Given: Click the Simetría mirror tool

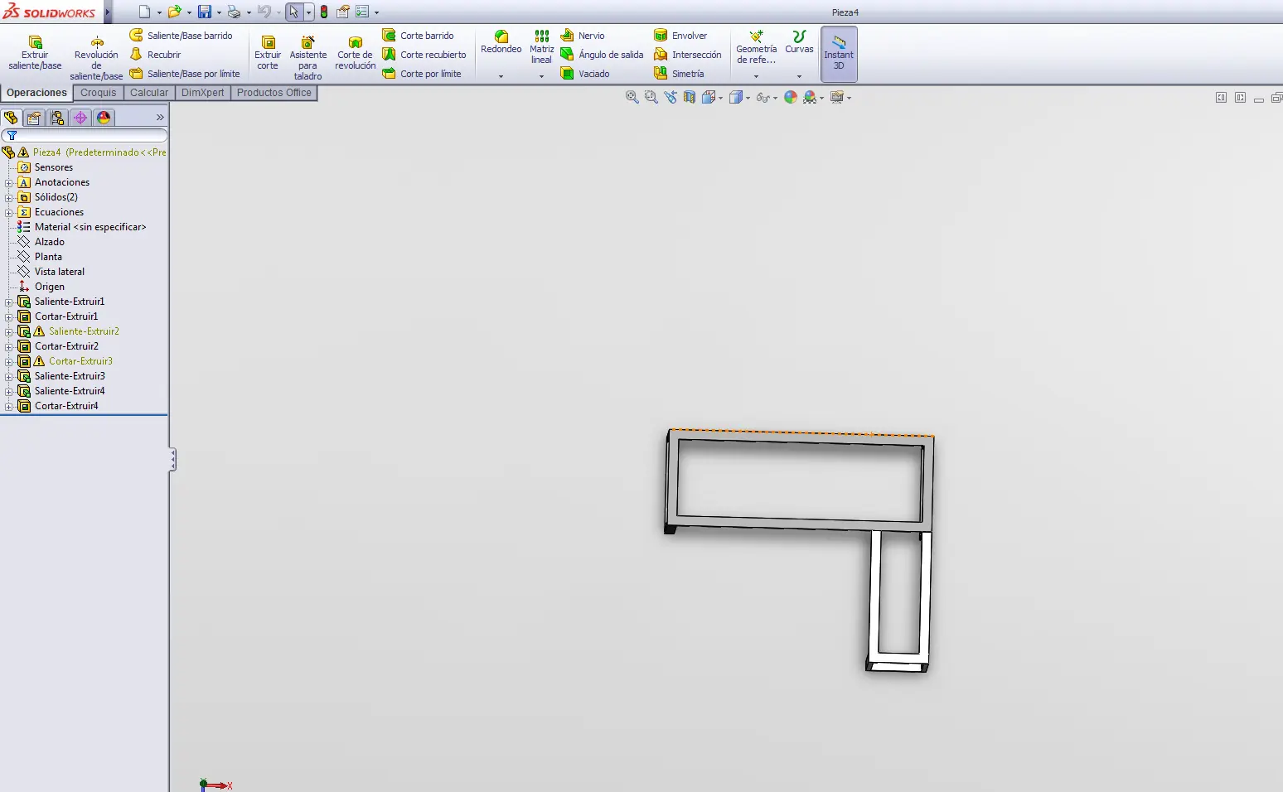Looking at the screenshot, I should click(679, 74).
